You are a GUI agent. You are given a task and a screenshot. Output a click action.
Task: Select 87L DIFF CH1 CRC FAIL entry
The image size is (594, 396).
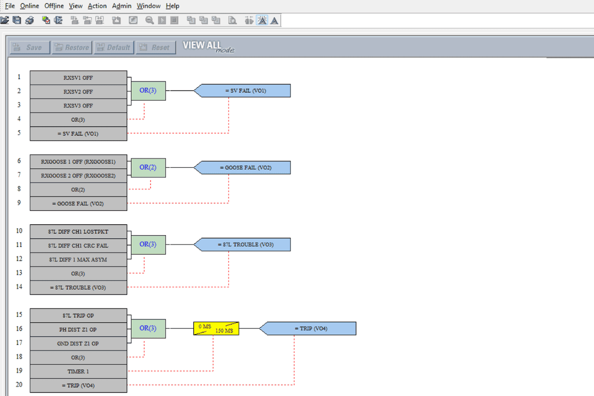tap(78, 245)
